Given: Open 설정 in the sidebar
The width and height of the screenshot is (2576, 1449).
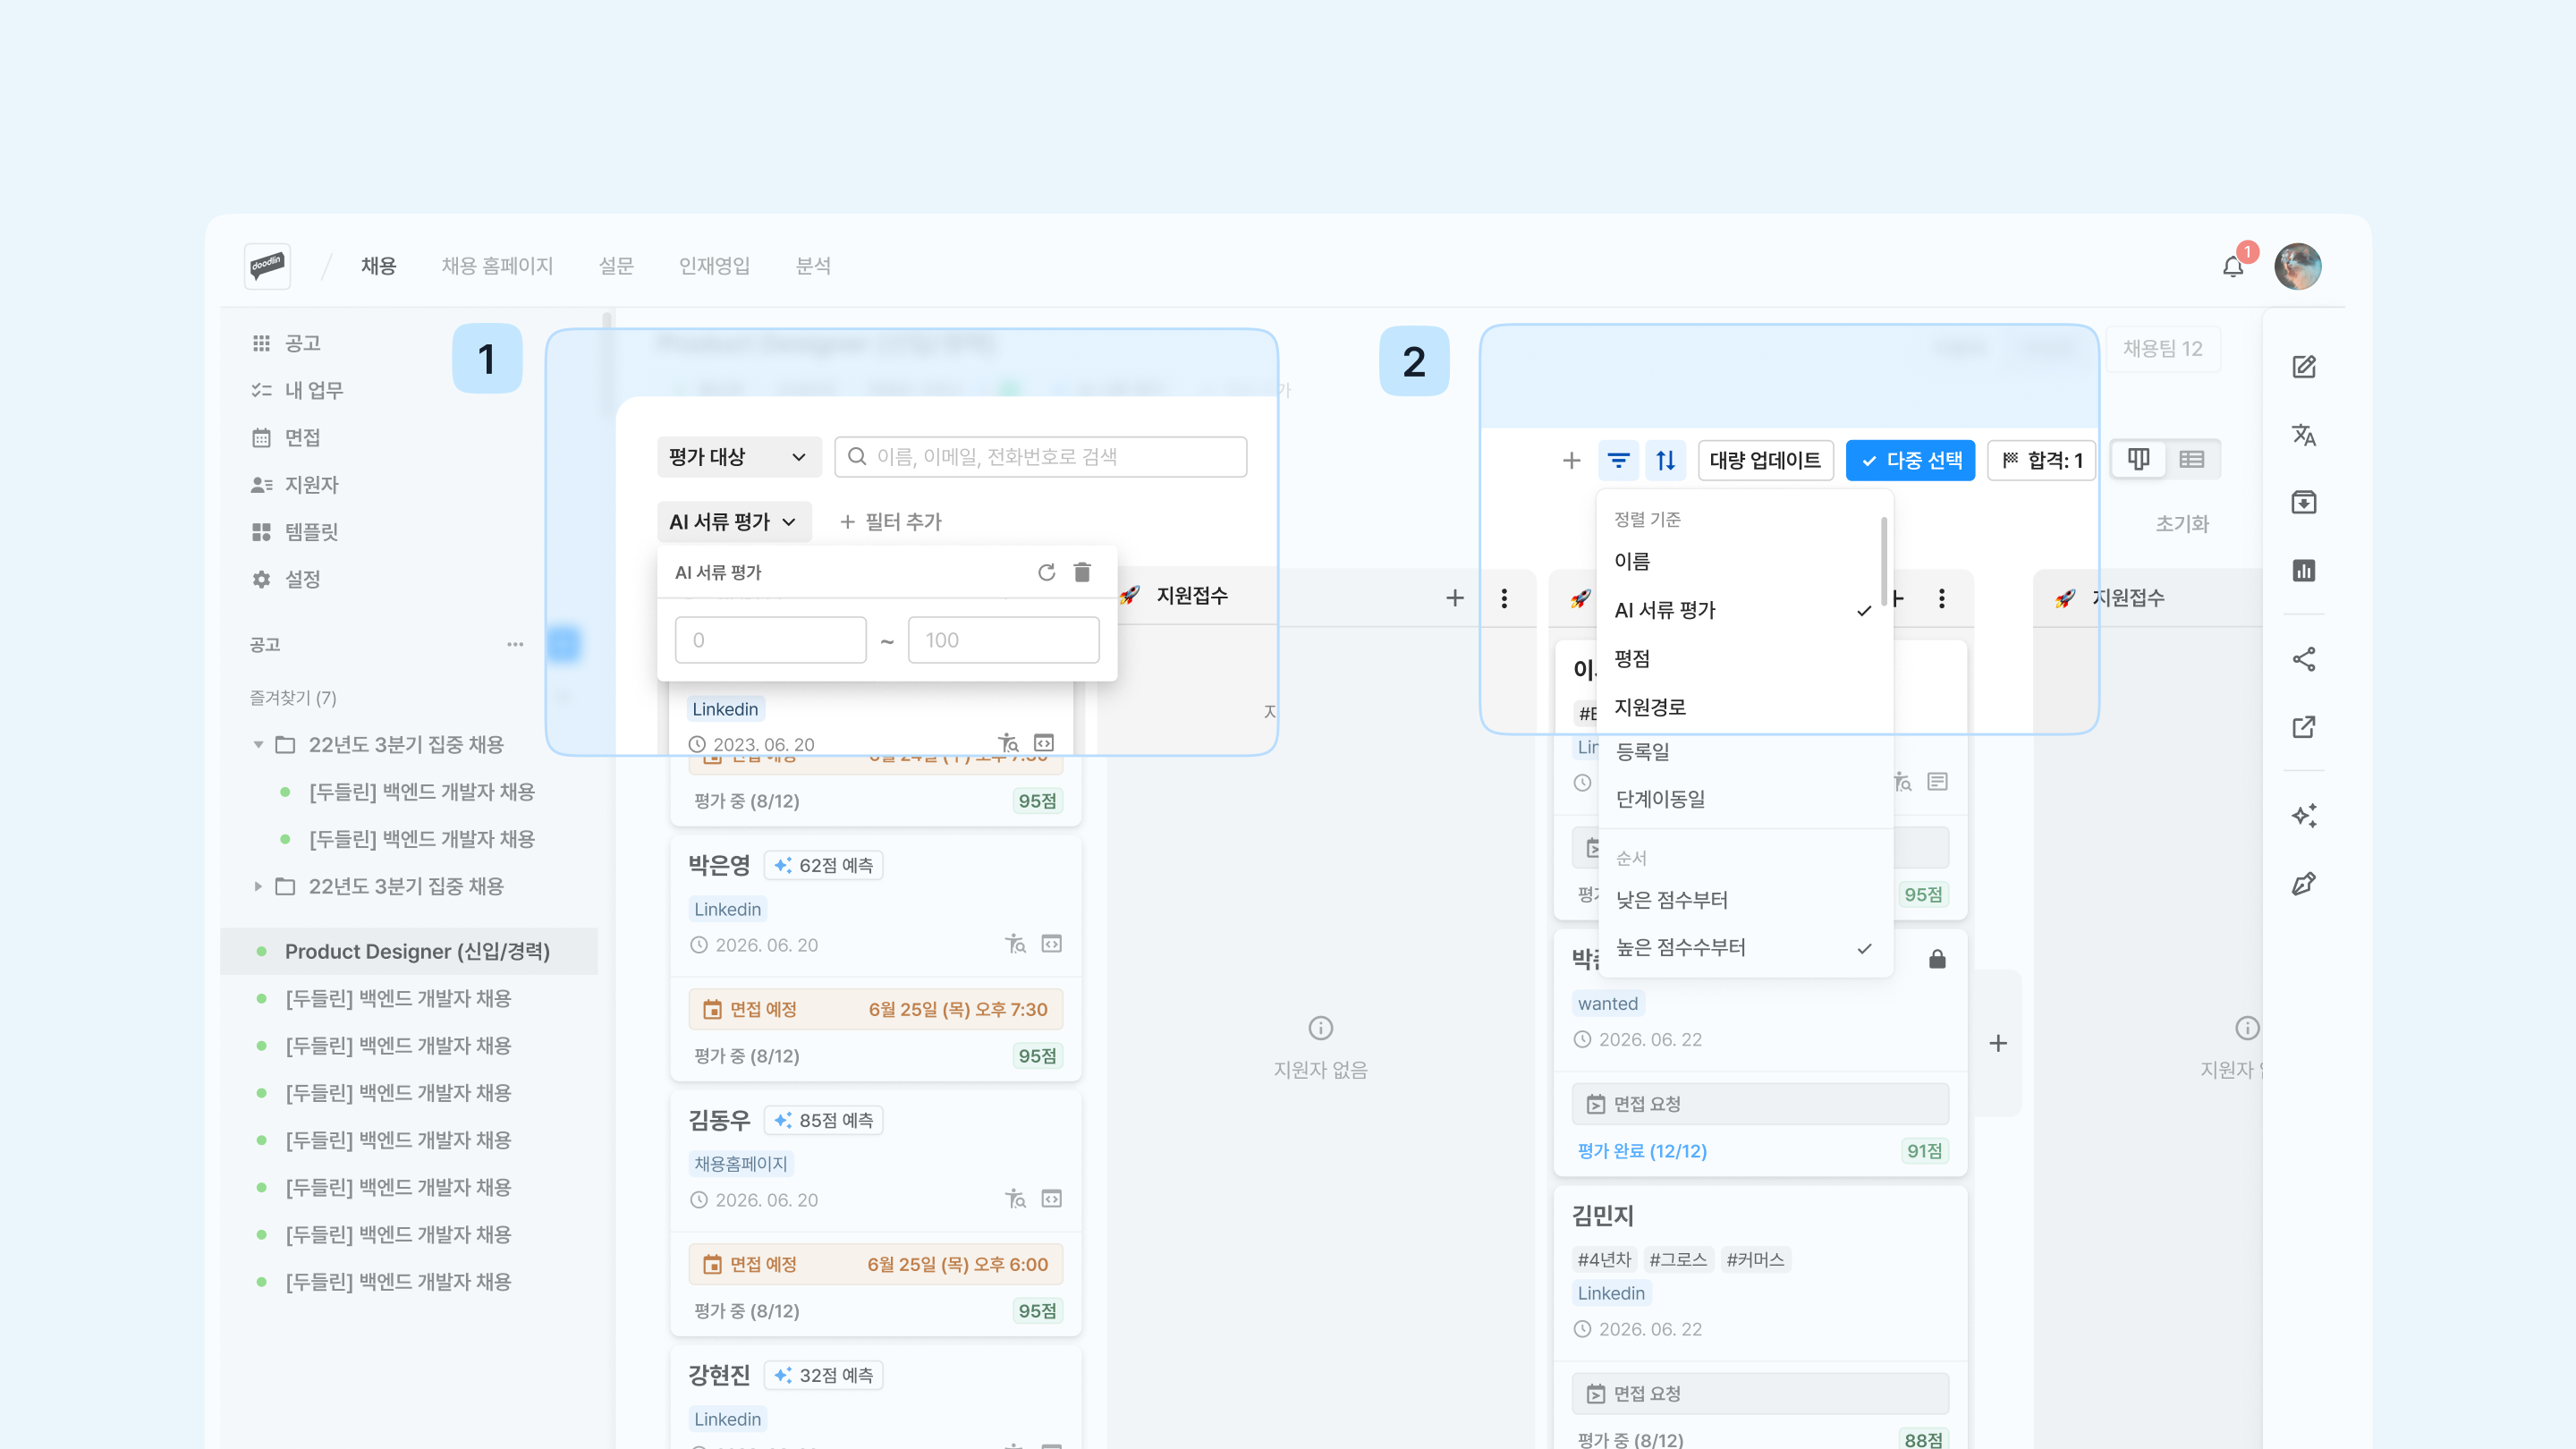Looking at the screenshot, I should click(302, 579).
